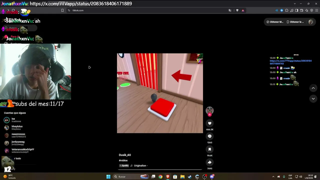The height and width of the screenshot is (180, 320).
Task: Open the notification bell in the tray
Action: click(315, 177)
